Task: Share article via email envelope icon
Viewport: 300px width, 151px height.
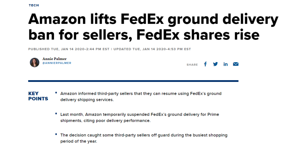Action: click(236, 64)
